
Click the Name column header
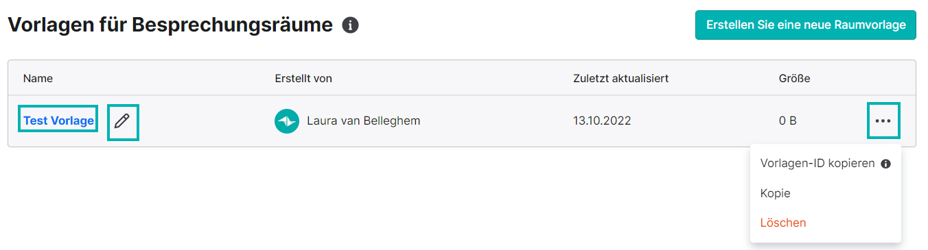click(x=38, y=78)
